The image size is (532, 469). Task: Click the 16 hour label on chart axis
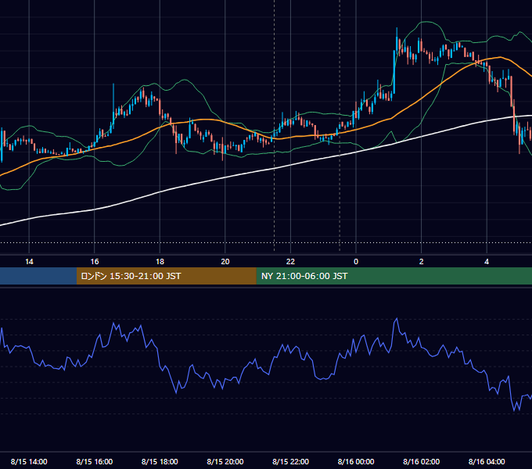click(95, 262)
